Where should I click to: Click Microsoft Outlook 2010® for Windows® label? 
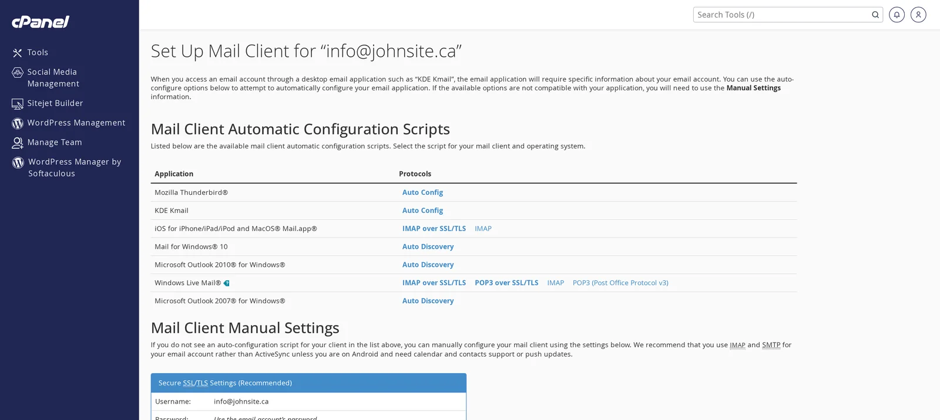click(x=220, y=265)
